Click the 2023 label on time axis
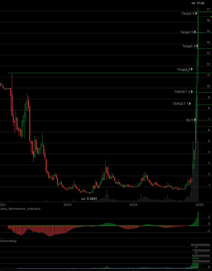 [x=67, y=205]
